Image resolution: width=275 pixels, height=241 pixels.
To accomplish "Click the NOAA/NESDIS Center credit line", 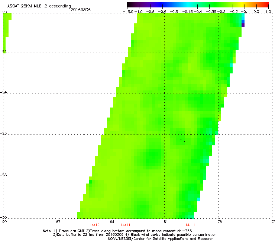I will [161, 239].
